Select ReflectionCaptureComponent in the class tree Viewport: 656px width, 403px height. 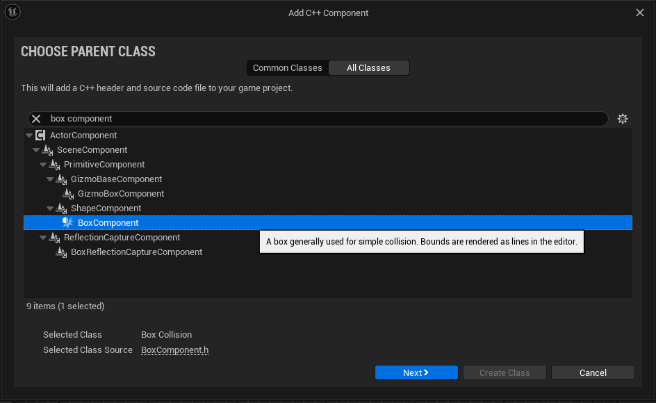coord(122,238)
